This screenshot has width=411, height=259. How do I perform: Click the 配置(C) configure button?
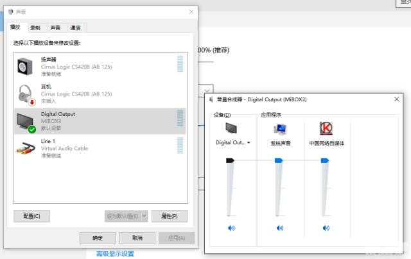pyautogui.click(x=31, y=216)
